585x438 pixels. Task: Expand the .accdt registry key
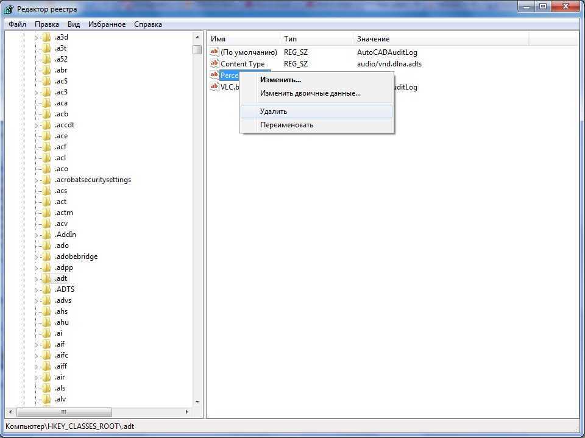pos(36,125)
